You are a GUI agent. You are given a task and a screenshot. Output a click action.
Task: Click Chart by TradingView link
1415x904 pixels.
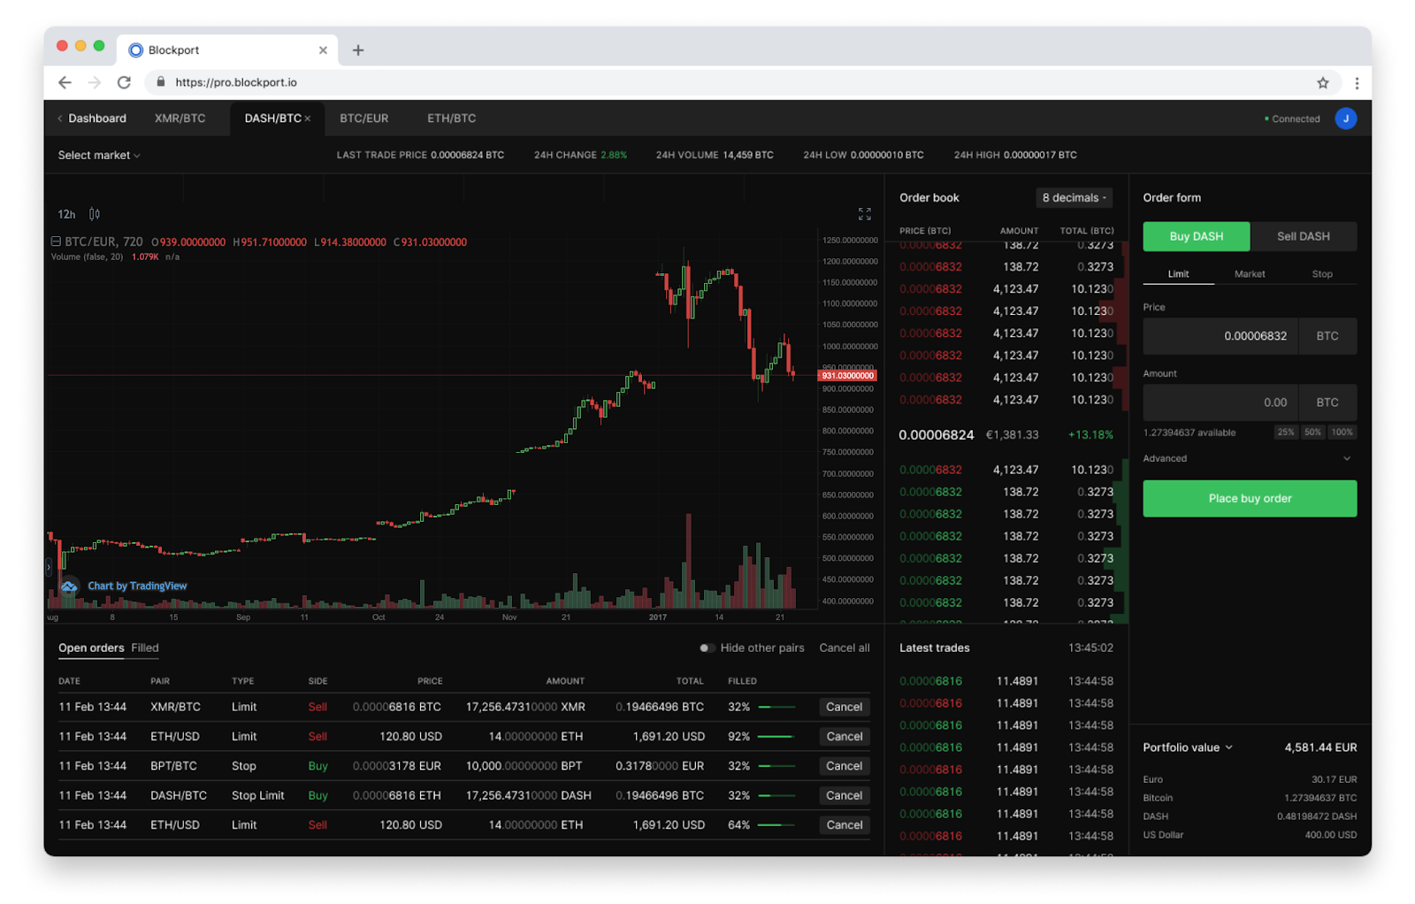coord(137,586)
